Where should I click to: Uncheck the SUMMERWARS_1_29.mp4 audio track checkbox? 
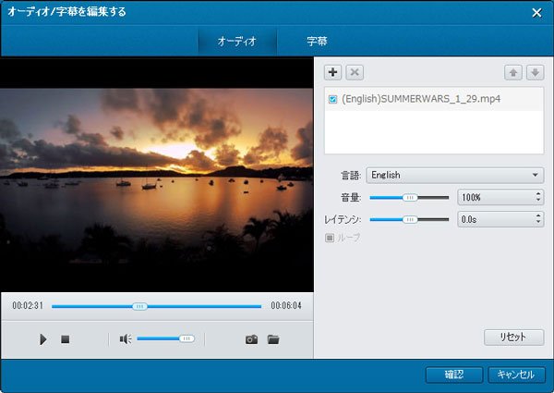coord(333,98)
